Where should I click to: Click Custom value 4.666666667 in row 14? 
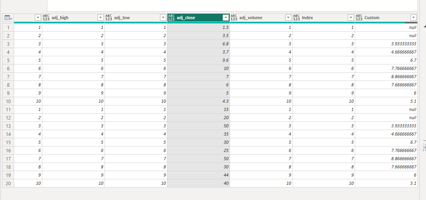coord(386,134)
